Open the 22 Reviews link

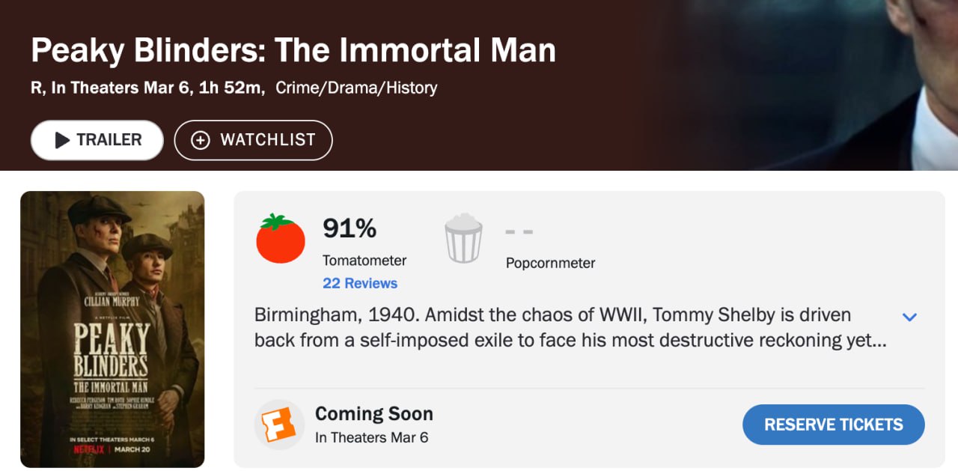click(360, 283)
